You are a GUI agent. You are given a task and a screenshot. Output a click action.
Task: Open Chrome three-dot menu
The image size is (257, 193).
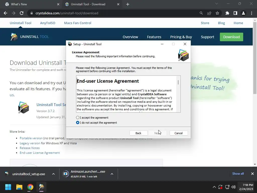251,13
